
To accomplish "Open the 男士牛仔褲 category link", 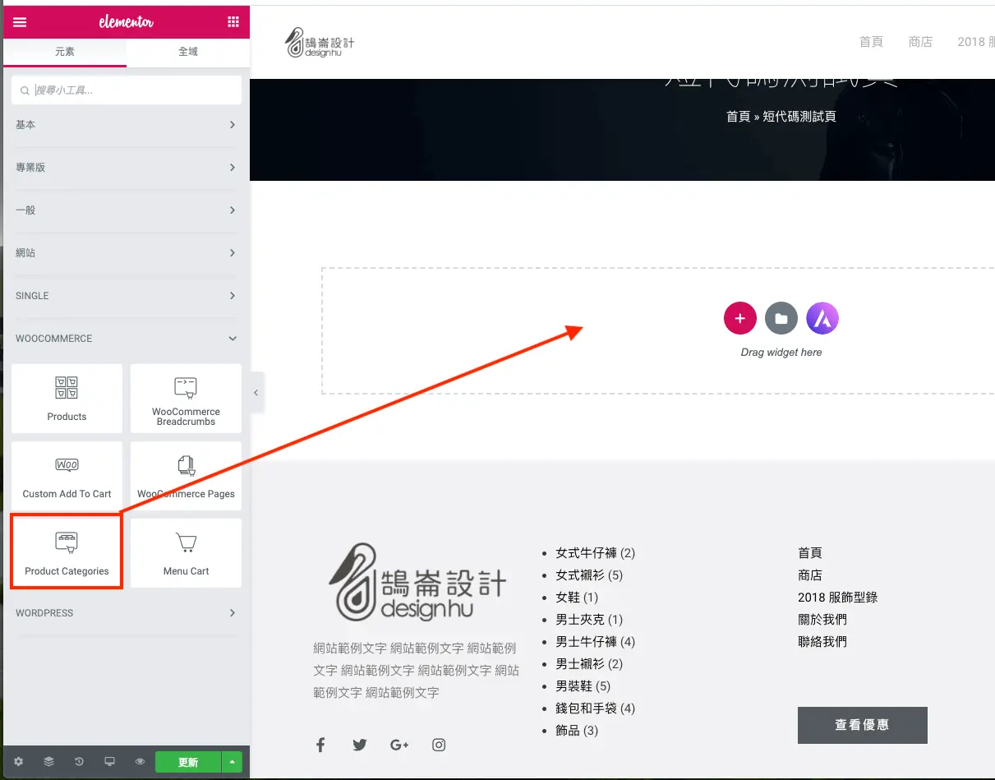I will point(586,642).
